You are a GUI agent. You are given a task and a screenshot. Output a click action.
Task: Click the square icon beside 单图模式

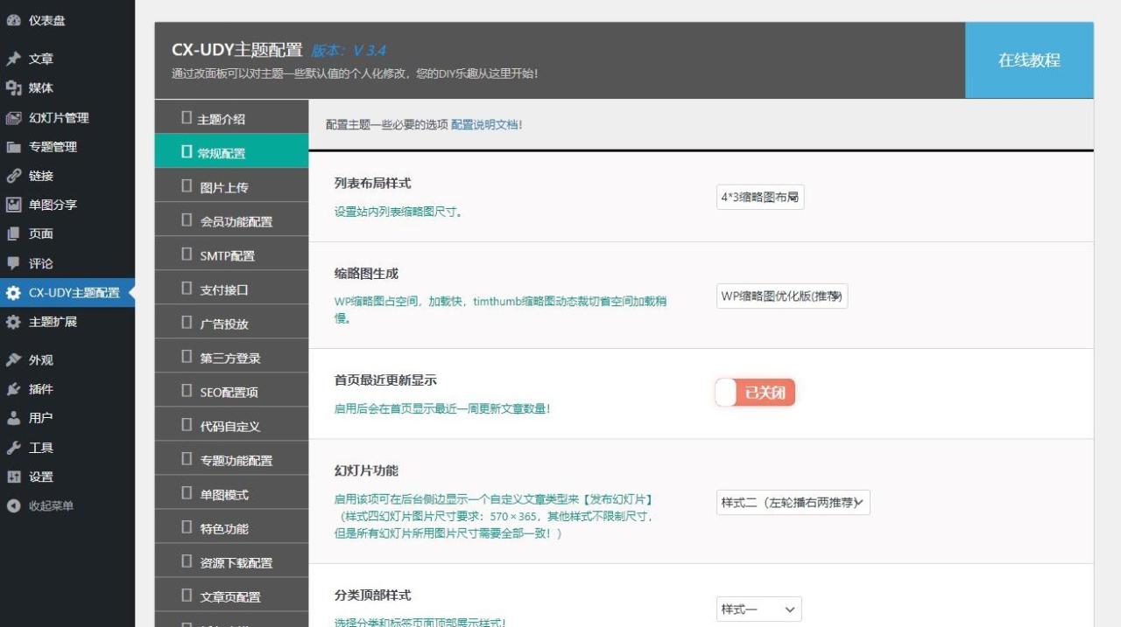(186, 493)
